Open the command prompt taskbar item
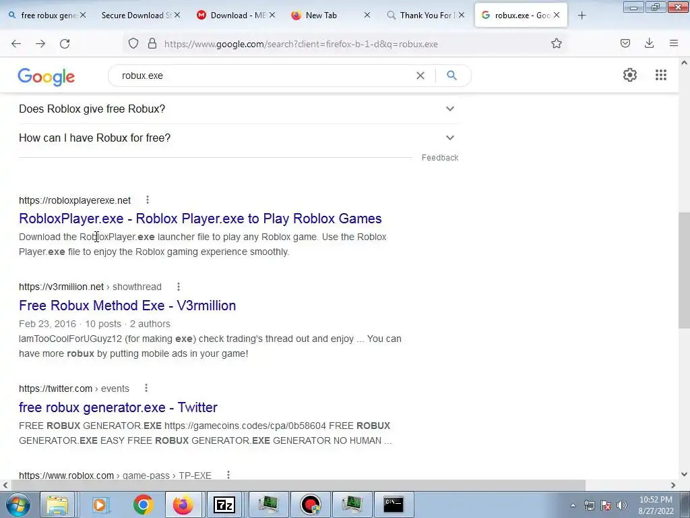This screenshot has width=690, height=518. 394,505
